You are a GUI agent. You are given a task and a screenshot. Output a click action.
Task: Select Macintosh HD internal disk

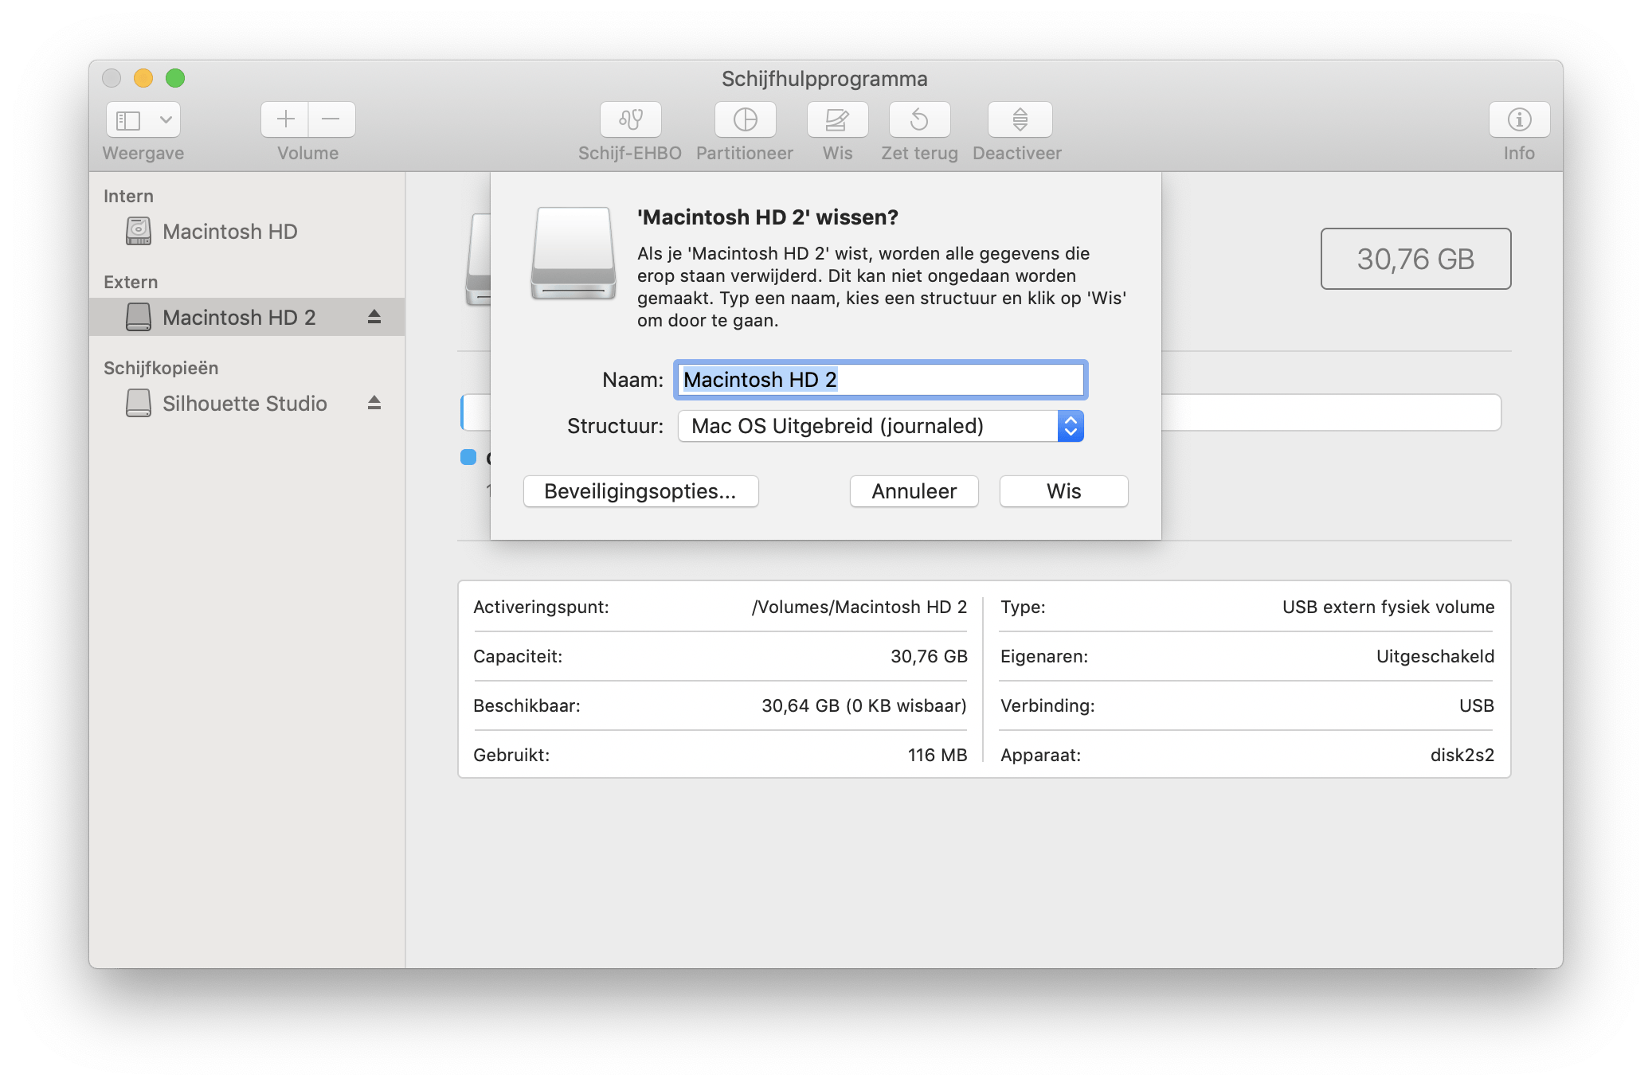tap(229, 232)
